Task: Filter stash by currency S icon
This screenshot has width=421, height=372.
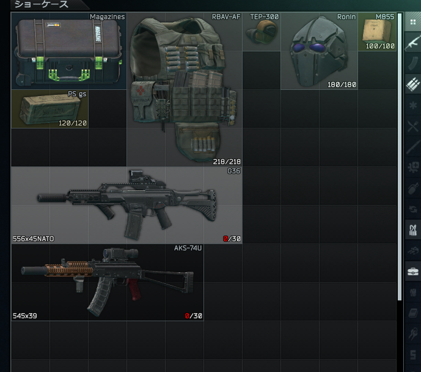Action: click(413, 355)
